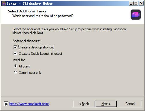
Task: Select the All users radio button
Action: click(x=16, y=66)
